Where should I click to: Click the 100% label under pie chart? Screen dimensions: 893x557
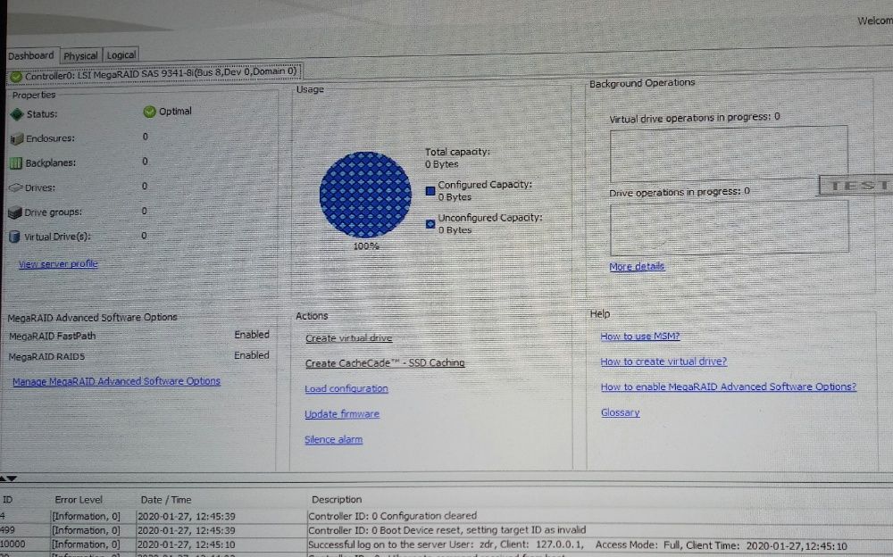point(365,246)
